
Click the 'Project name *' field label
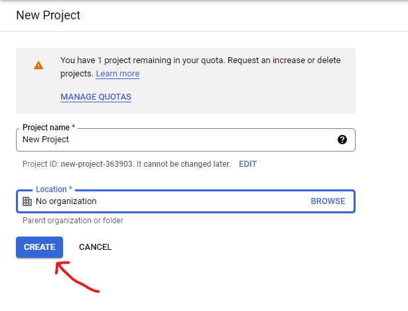49,127
